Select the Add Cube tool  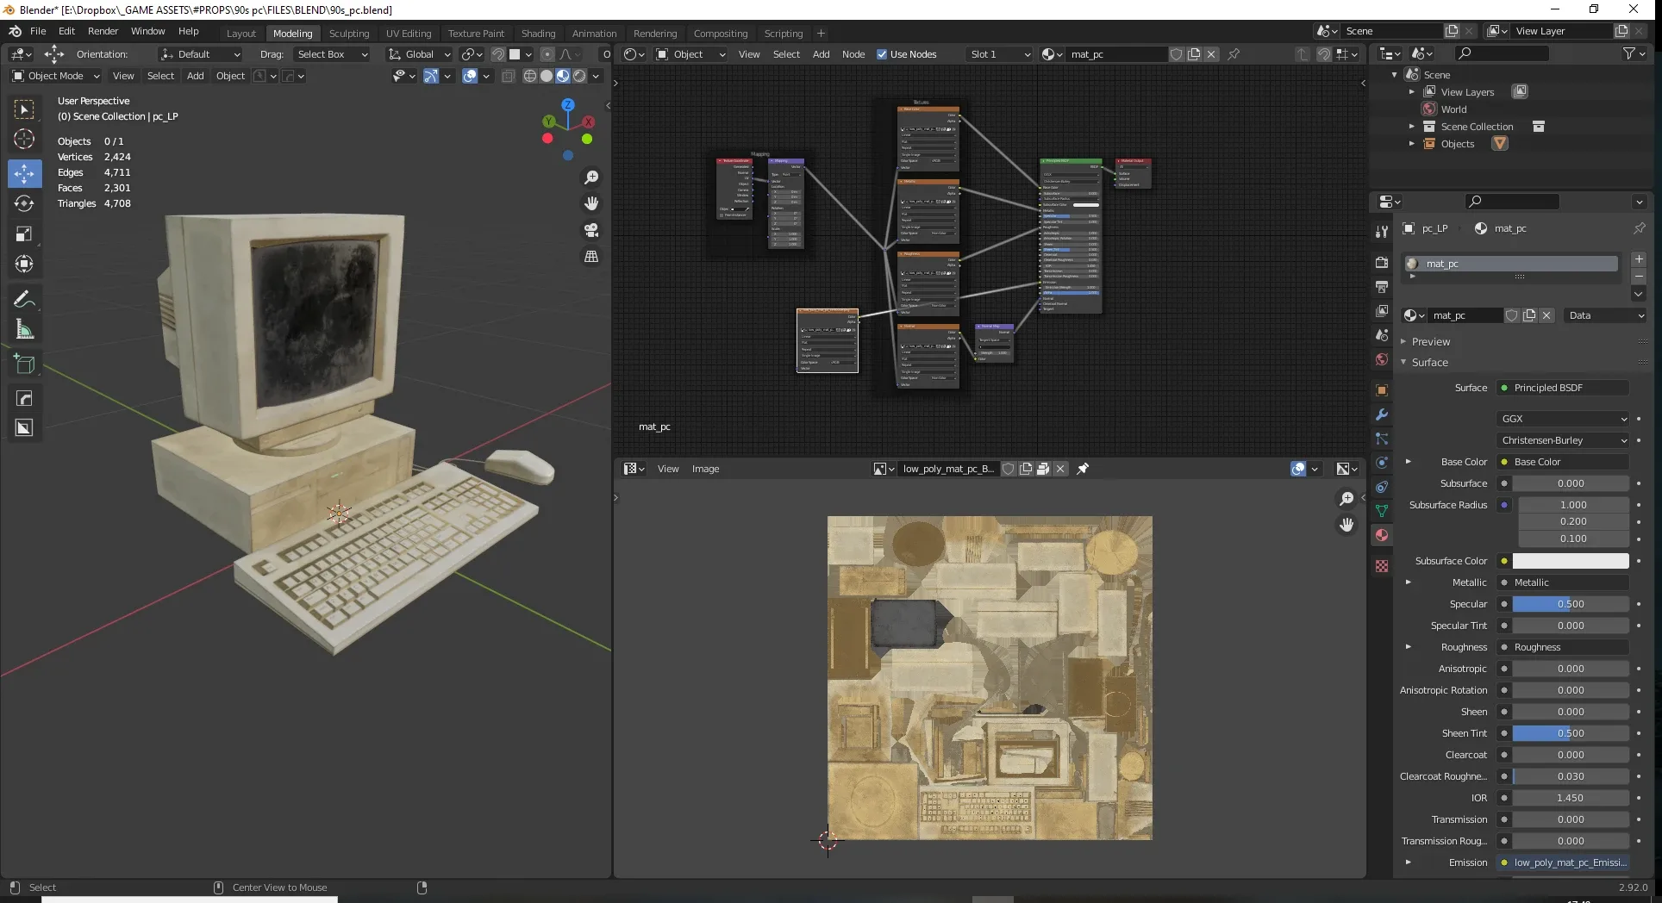click(x=24, y=364)
